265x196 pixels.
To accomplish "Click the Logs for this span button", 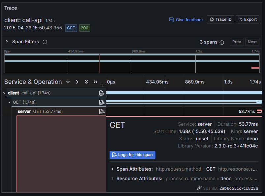I will point(132,155).
